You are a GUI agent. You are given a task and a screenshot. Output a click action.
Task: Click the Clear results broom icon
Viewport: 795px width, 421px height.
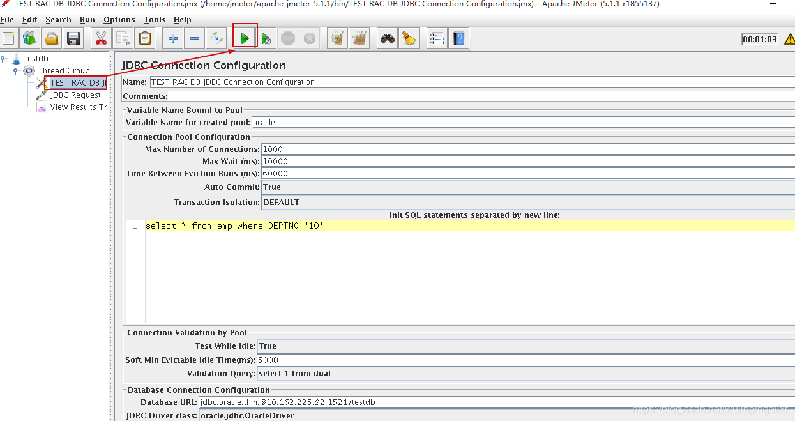(337, 38)
